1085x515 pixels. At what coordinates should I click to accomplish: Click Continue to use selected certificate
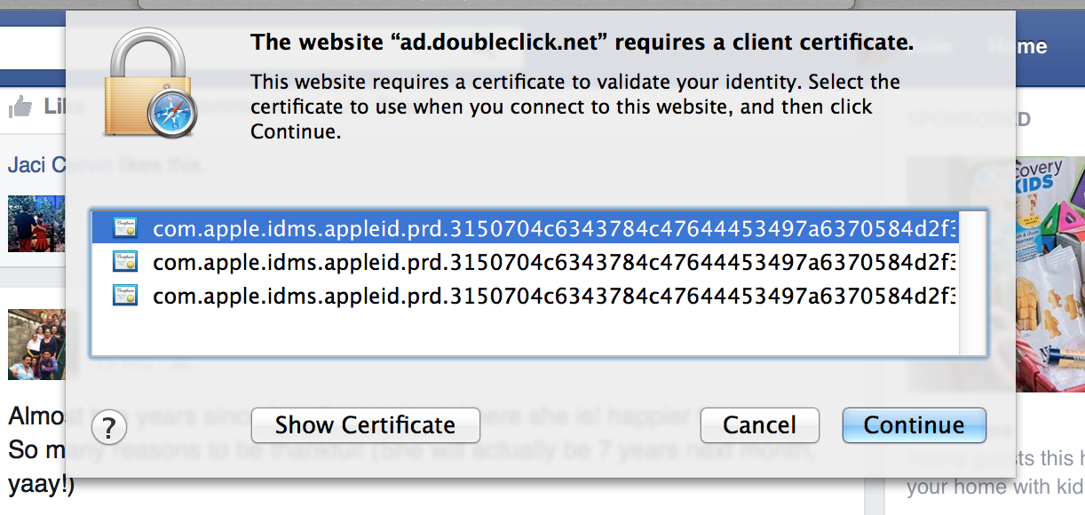tap(914, 425)
